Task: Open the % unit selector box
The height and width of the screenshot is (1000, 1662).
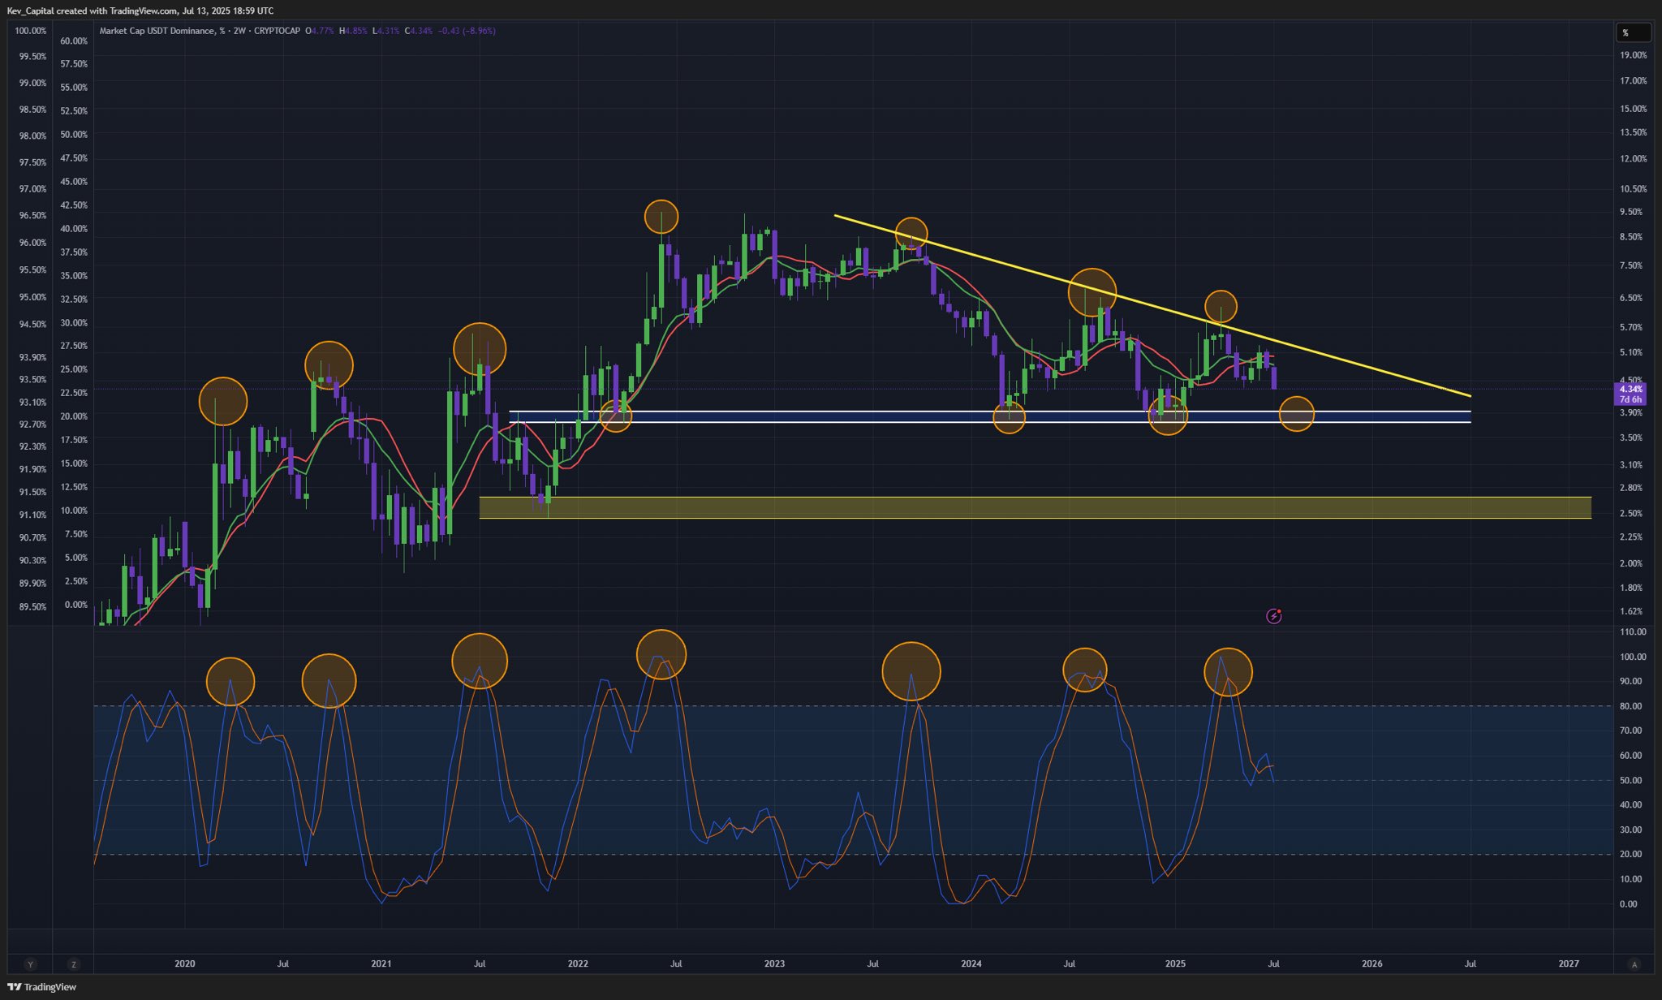Action: click(x=1632, y=32)
